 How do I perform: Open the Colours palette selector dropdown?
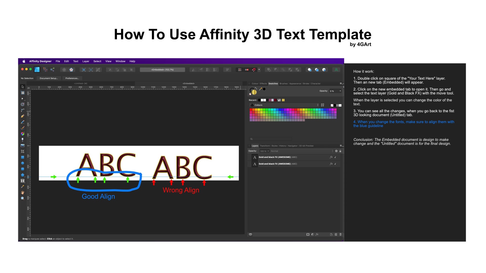click(x=318, y=105)
